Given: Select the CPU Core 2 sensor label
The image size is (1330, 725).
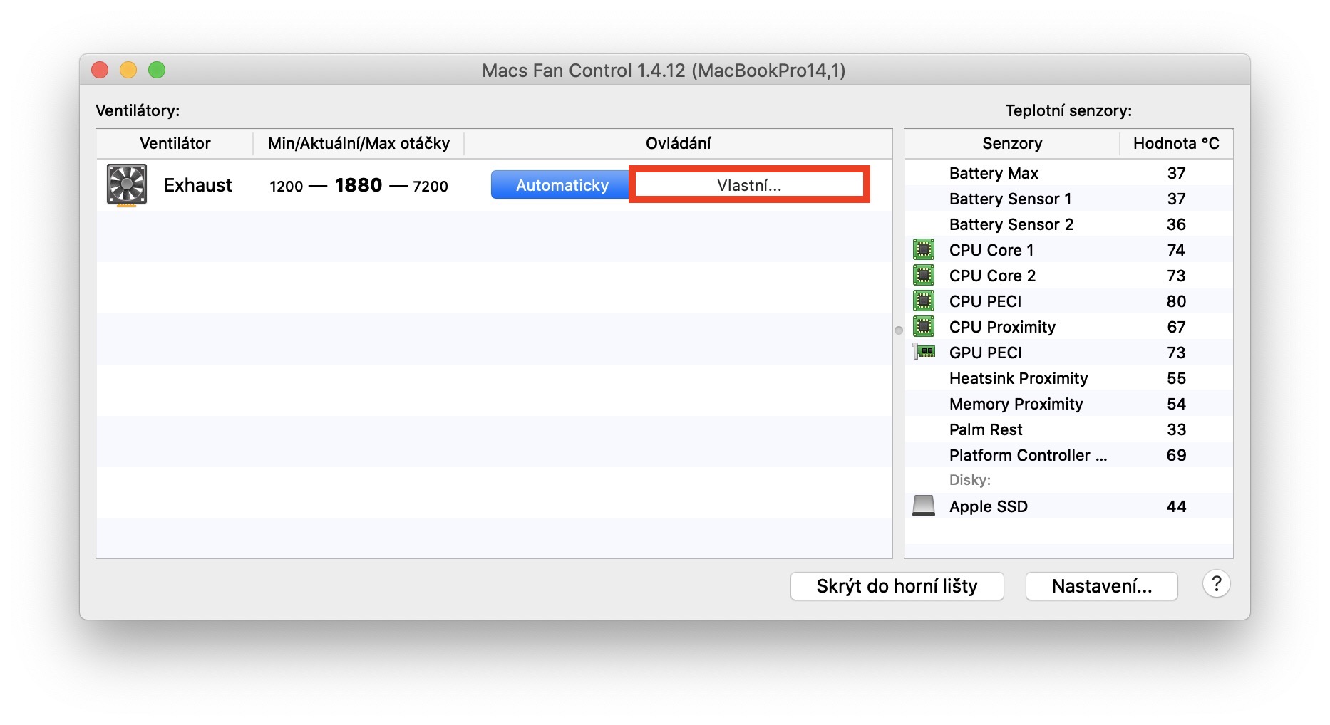Looking at the screenshot, I should (992, 276).
